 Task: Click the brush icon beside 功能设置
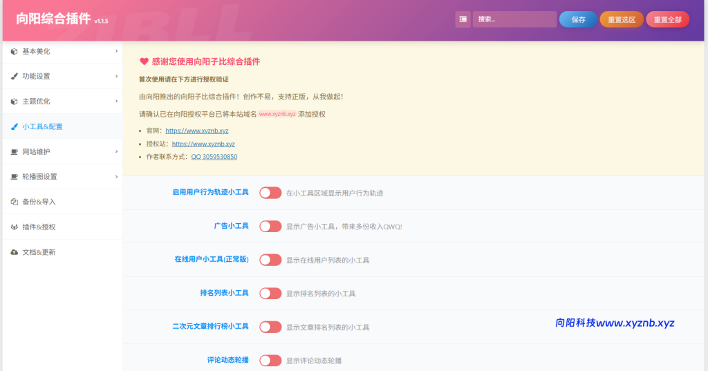click(x=14, y=76)
